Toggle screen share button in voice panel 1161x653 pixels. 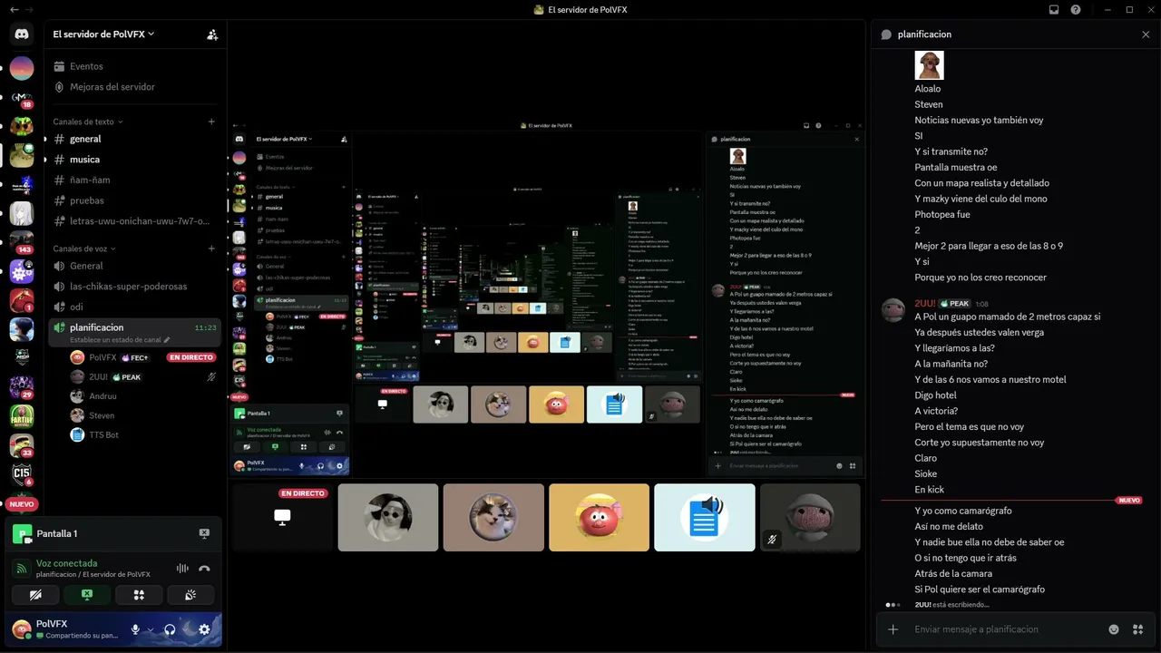coord(87,595)
